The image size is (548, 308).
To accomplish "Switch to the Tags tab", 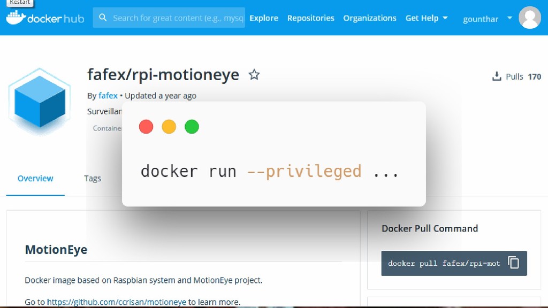I will click(x=93, y=179).
